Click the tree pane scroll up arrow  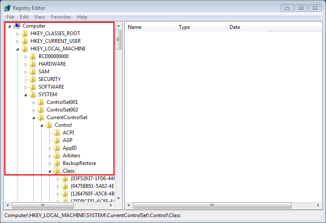tap(118, 26)
